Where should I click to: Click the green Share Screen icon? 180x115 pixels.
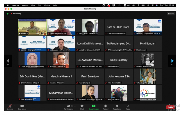tap(94, 106)
